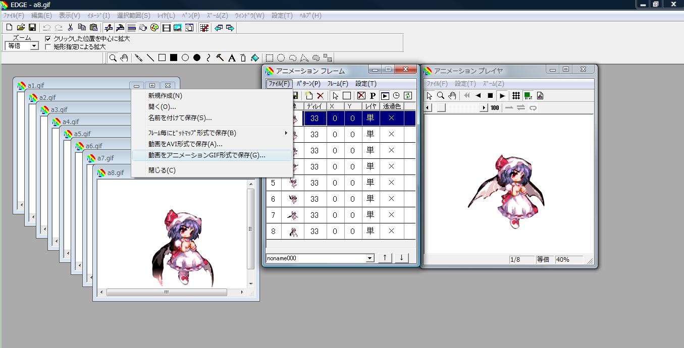This screenshot has height=348, width=684.
Task: Select the hollow rectangle tool
Action: click(x=162, y=58)
